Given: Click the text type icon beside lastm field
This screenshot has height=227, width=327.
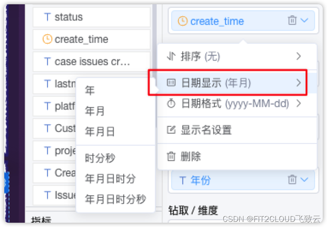Looking at the screenshot, I should pyautogui.click(x=48, y=84).
